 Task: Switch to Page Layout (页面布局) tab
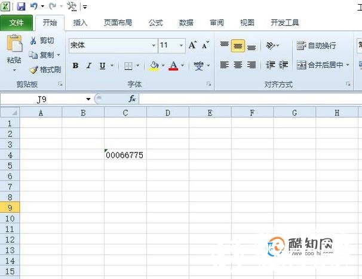coord(118,23)
